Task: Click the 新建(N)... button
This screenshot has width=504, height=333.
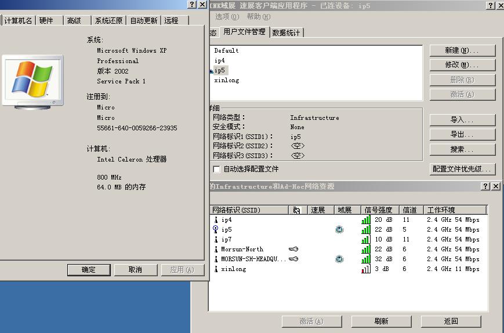Action: pyautogui.click(x=462, y=50)
